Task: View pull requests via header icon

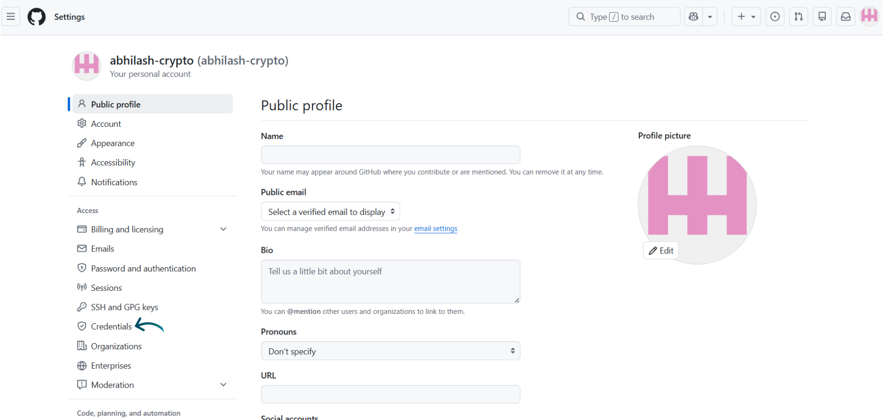Action: (799, 17)
